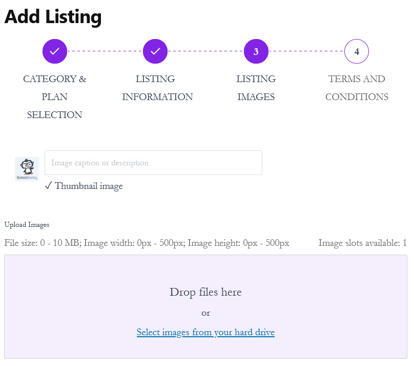Click the Upload Images label

coord(27,225)
